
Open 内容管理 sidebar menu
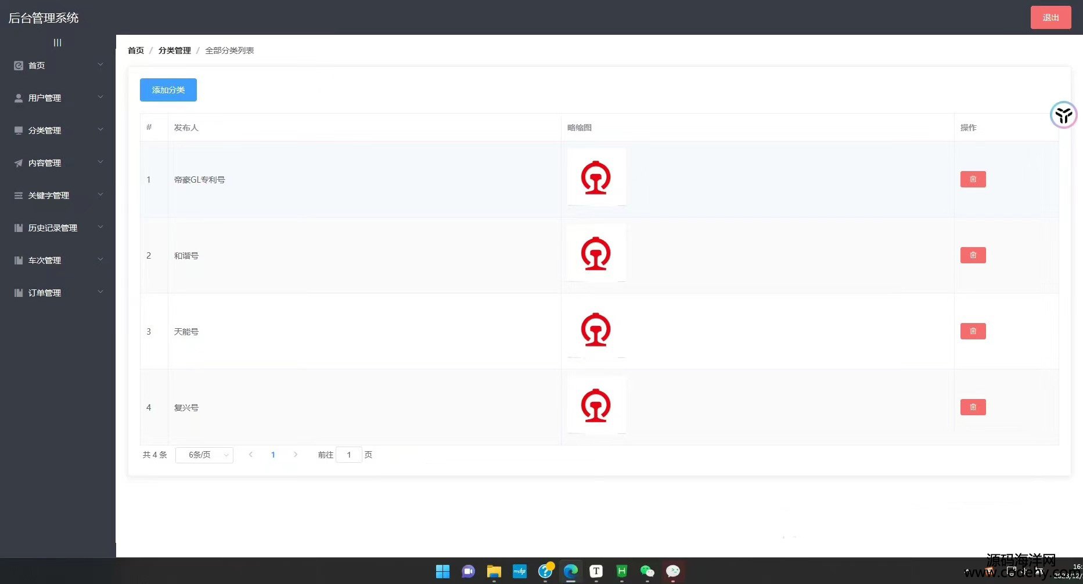point(58,163)
